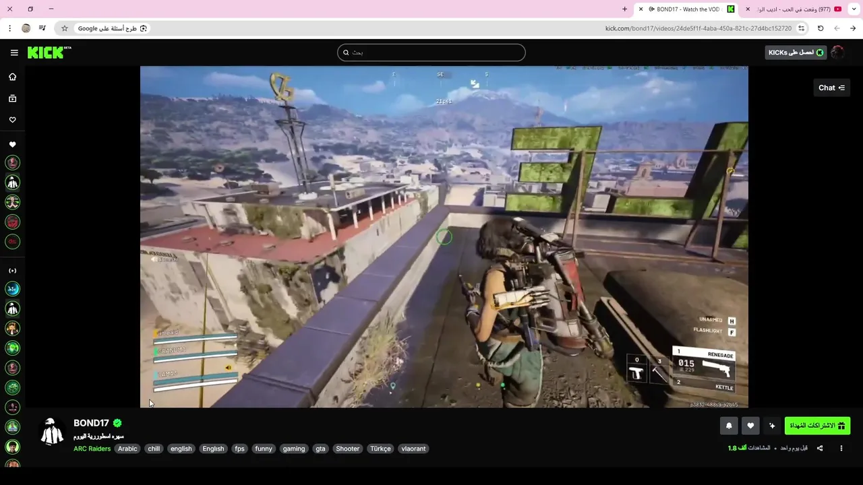The image size is (863, 485).
Task: Select the Shooter tag
Action: tap(348, 449)
